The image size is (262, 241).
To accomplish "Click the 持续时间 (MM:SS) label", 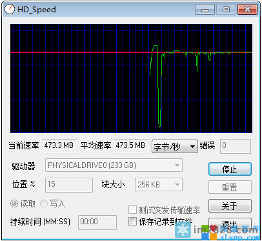I will (x=40, y=222).
